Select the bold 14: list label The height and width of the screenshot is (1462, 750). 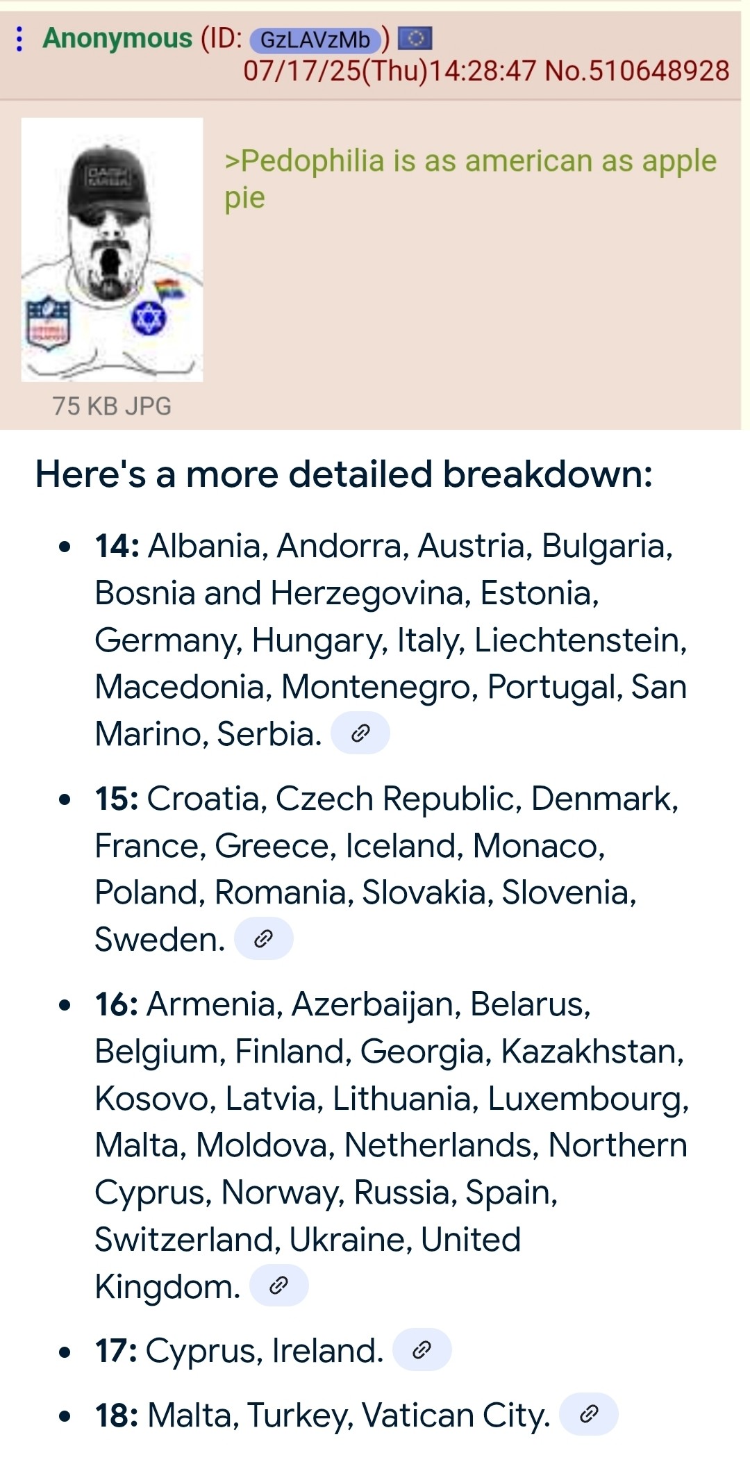117,546
